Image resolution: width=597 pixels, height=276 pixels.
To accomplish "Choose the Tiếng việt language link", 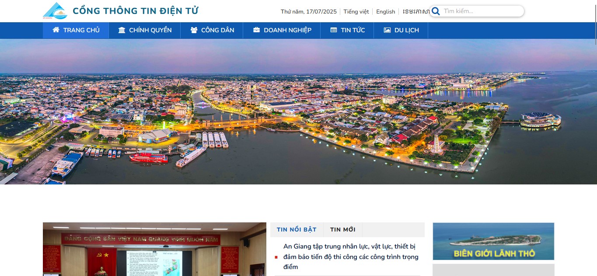I will coord(356,12).
